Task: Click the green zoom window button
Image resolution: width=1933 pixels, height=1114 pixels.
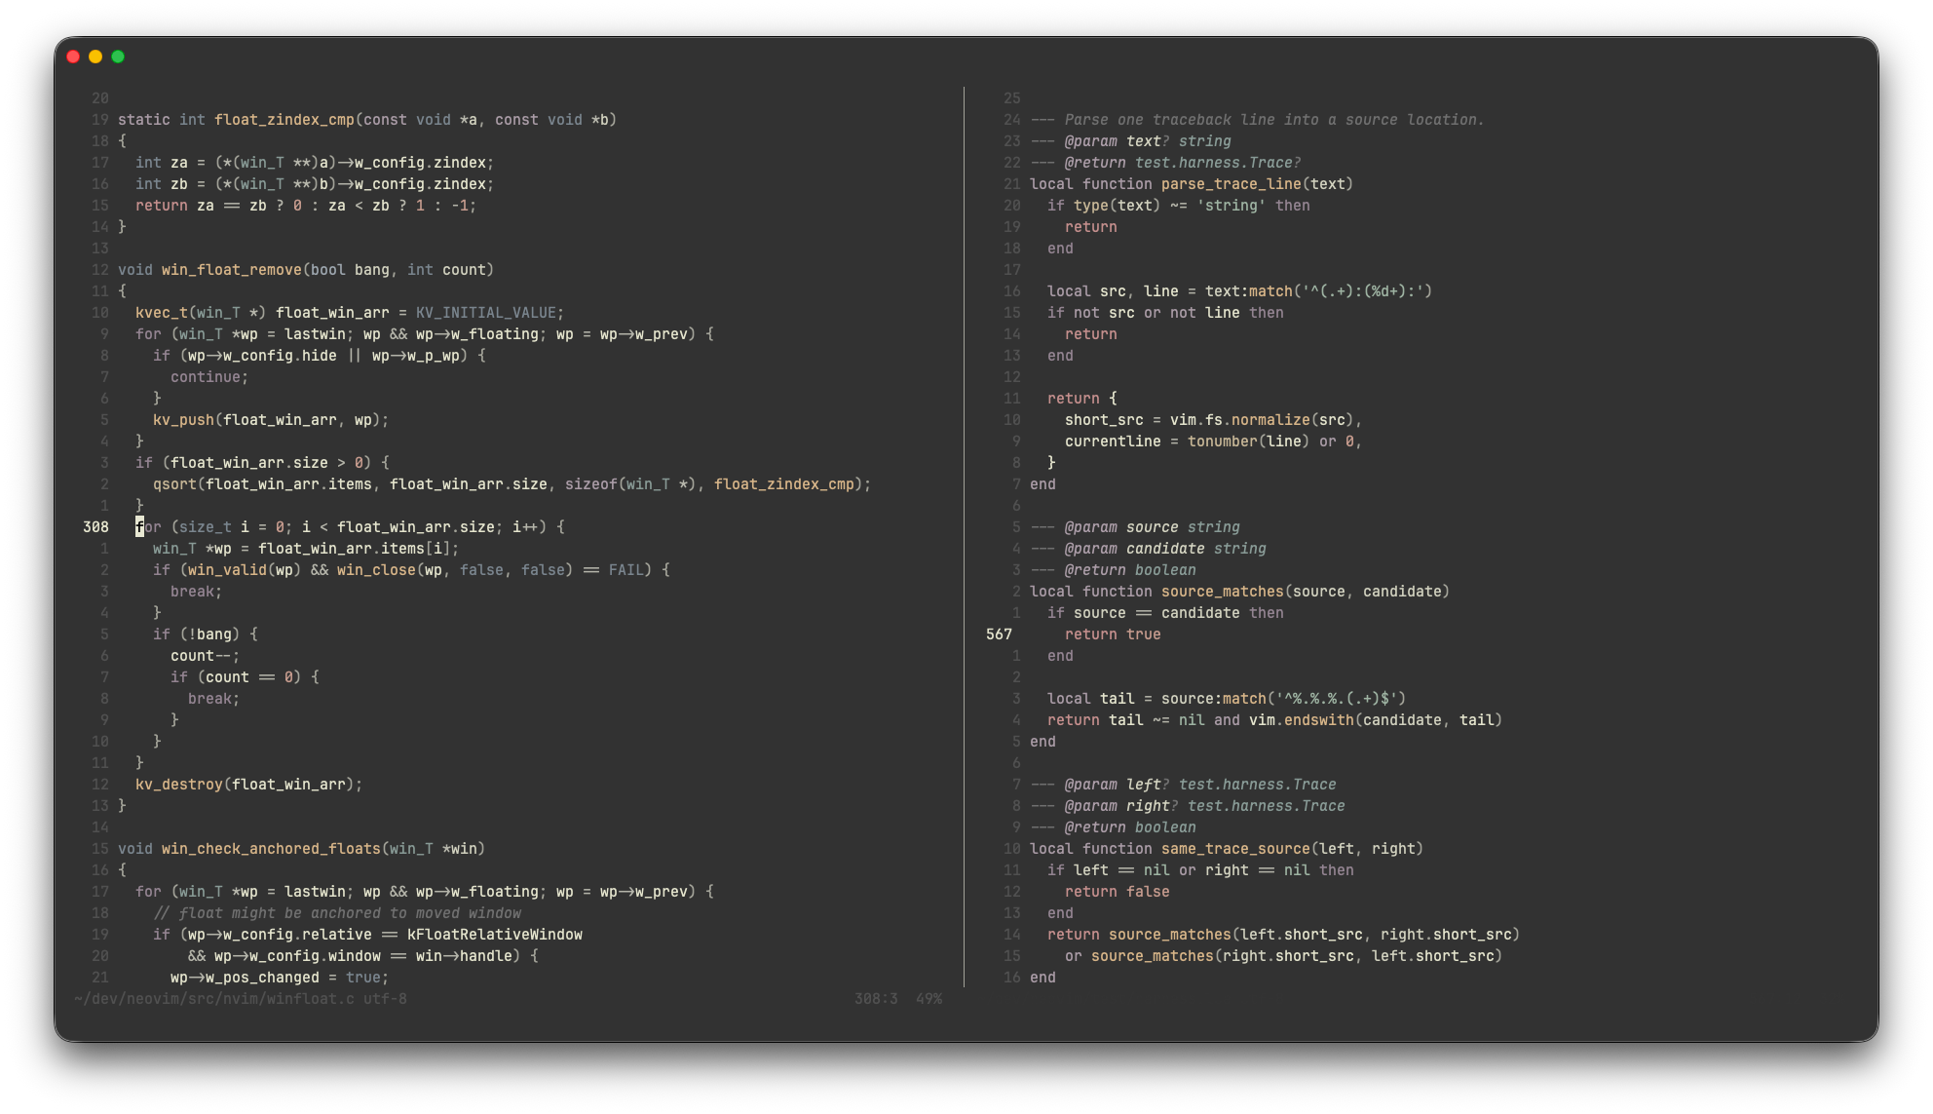Action: click(118, 57)
